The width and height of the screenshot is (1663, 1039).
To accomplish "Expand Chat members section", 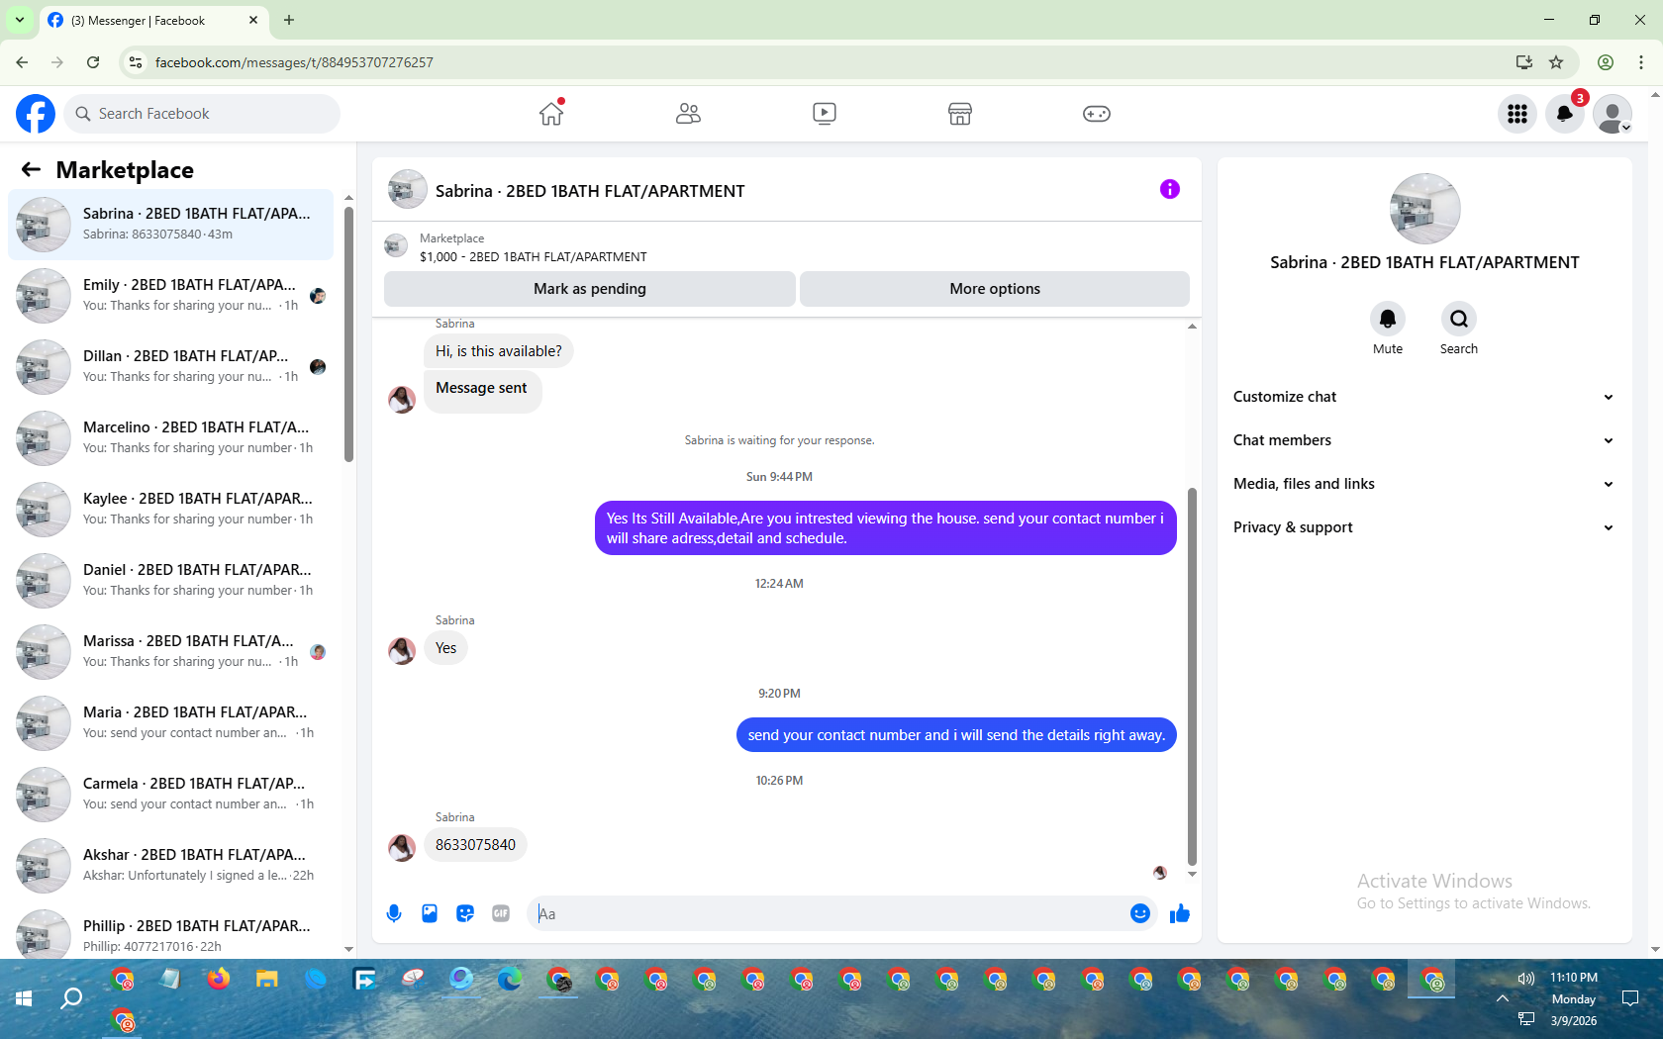I will point(1424,440).
